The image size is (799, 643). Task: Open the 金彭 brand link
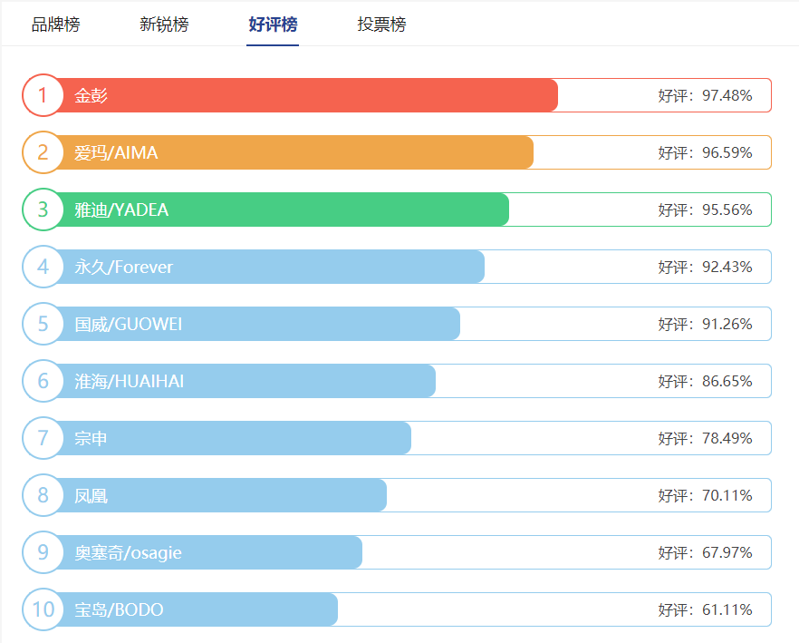(x=91, y=95)
